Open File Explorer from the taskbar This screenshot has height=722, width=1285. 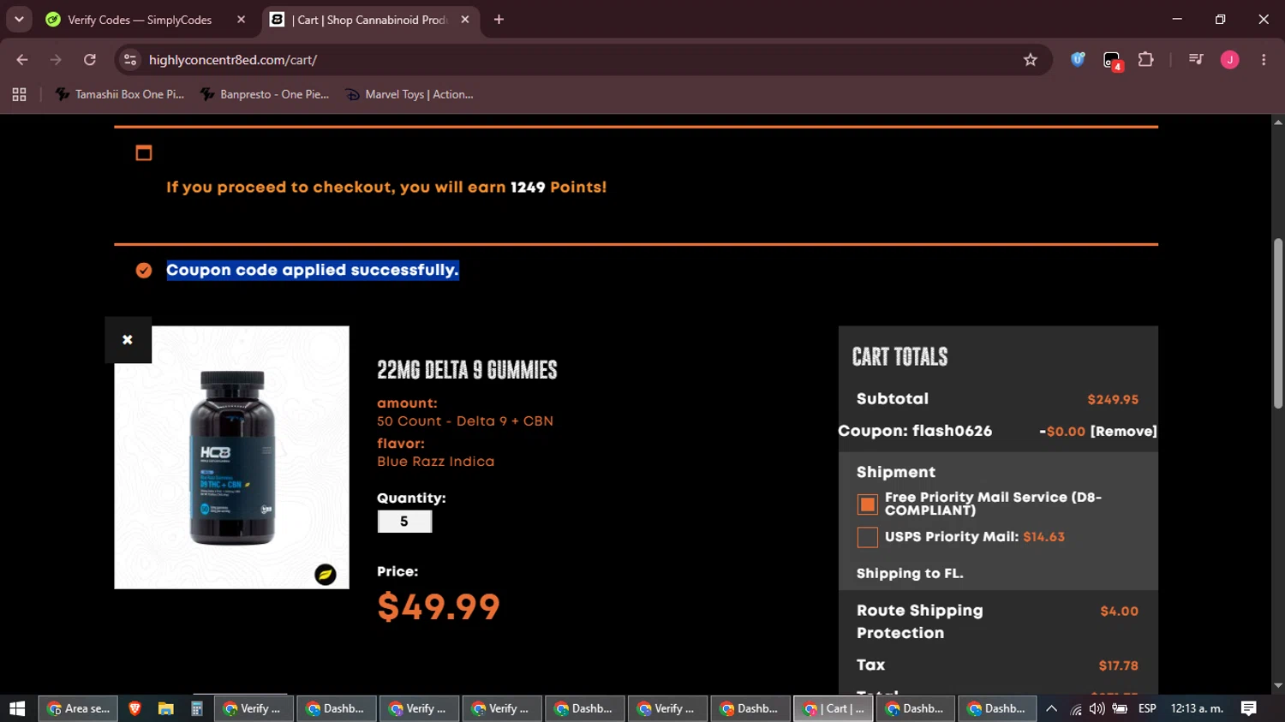[165, 708]
